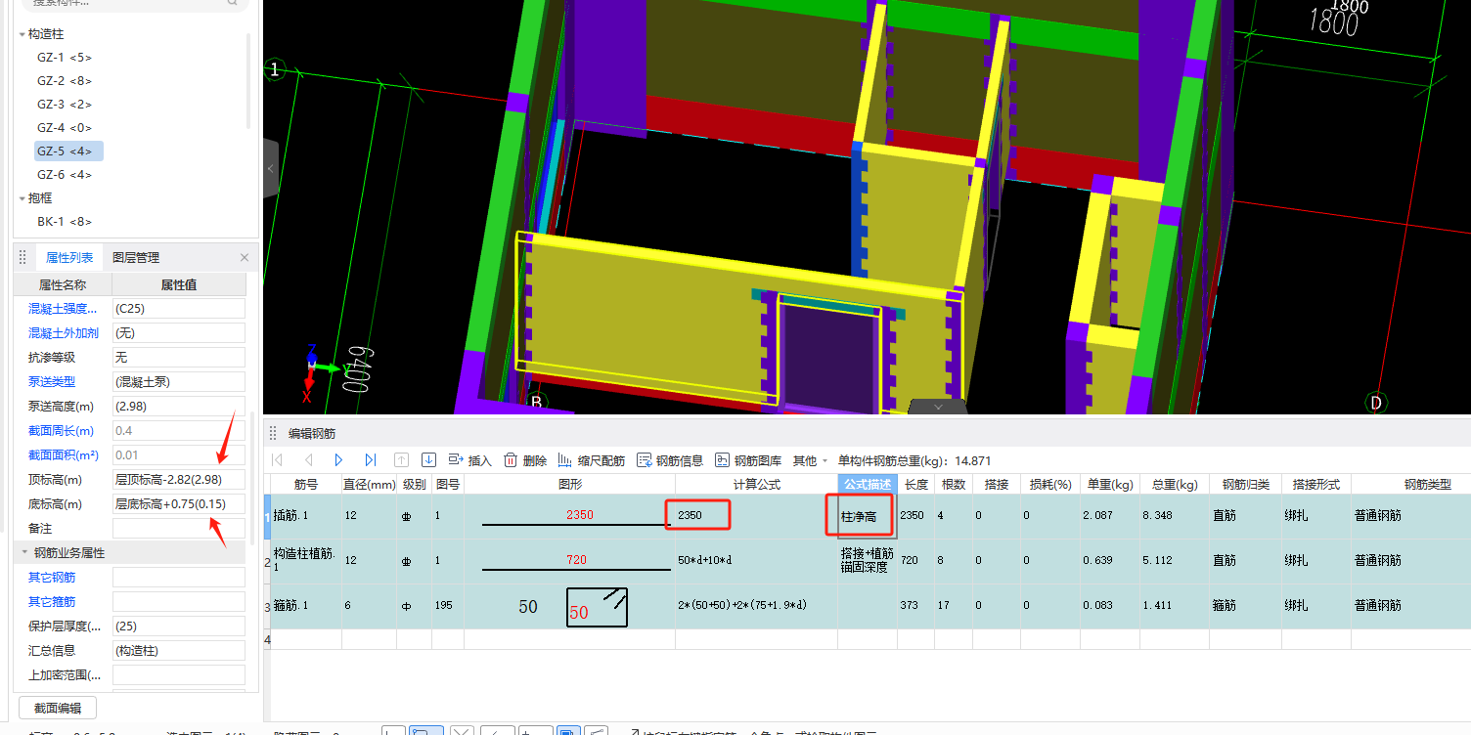The width and height of the screenshot is (1471, 735).
Task: Edit 底标高 value field
Action: 179,504
